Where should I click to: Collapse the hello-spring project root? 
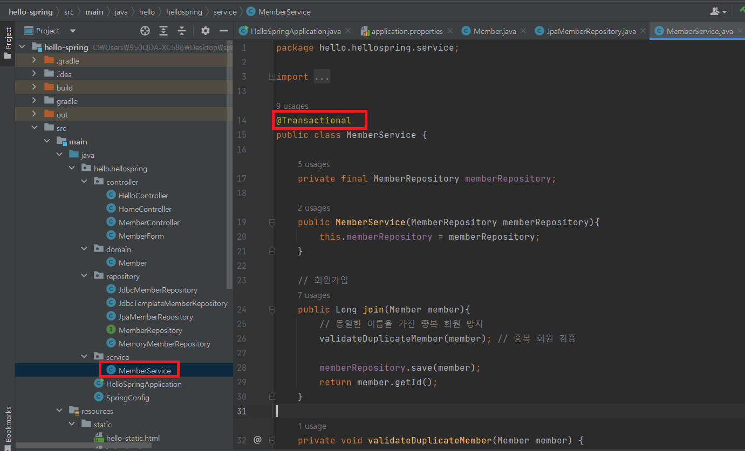(x=22, y=47)
